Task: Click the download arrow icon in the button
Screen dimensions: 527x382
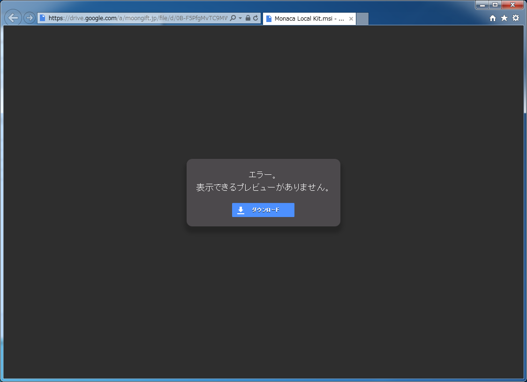Action: [241, 210]
